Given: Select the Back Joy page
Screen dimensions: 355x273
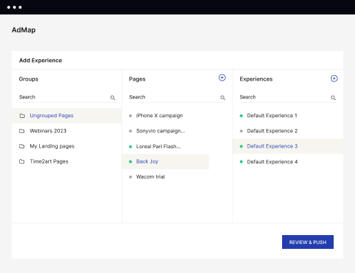Looking at the screenshot, I should tap(165, 161).
